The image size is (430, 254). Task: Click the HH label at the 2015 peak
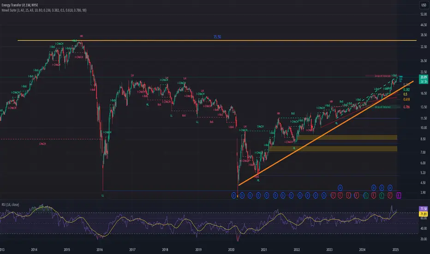(82, 36)
